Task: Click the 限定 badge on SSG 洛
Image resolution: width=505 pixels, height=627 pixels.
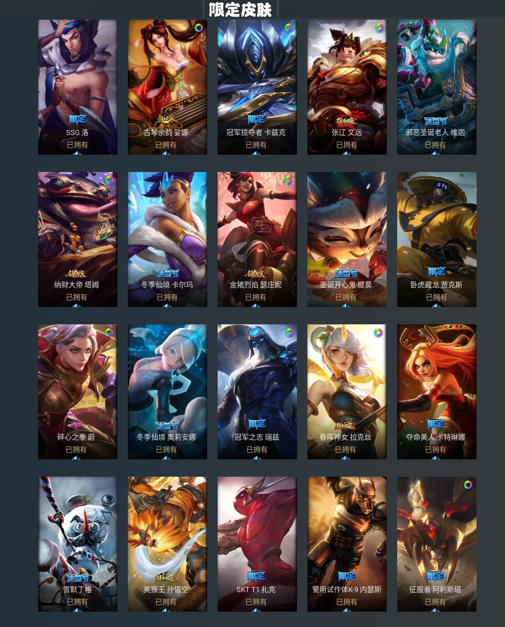Action: tap(77, 119)
